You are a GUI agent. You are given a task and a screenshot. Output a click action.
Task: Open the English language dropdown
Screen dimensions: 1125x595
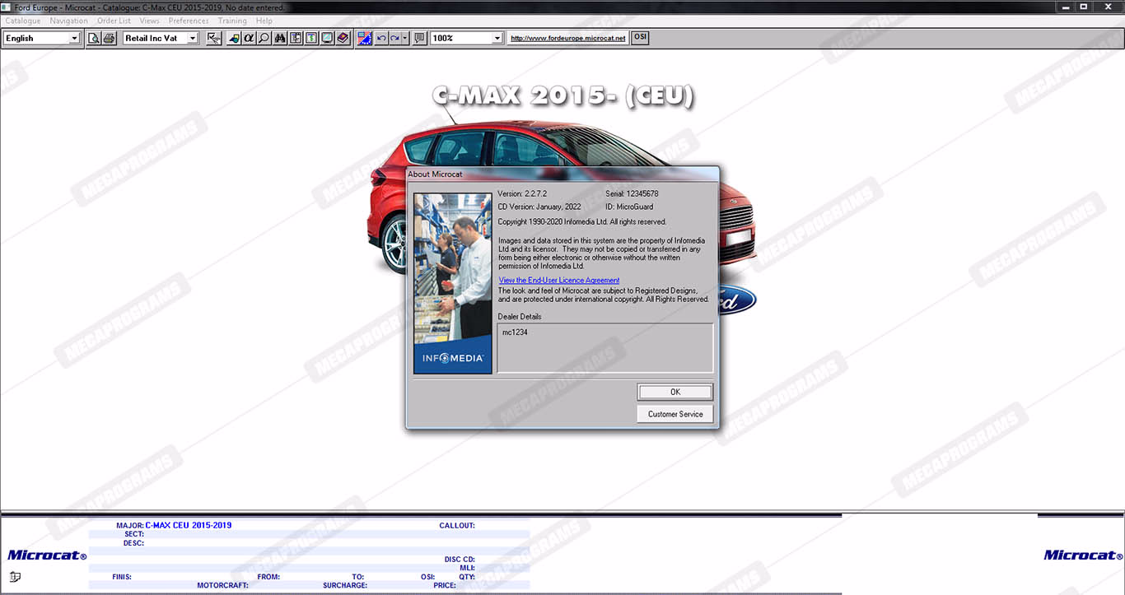pyautogui.click(x=74, y=38)
